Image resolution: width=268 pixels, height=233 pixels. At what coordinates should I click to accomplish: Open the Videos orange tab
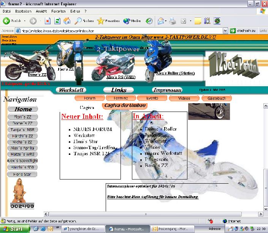(x=184, y=98)
